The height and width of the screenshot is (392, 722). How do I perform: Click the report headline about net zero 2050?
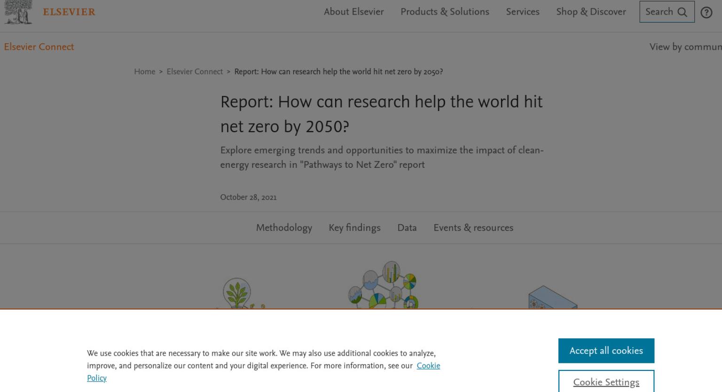pos(382,114)
